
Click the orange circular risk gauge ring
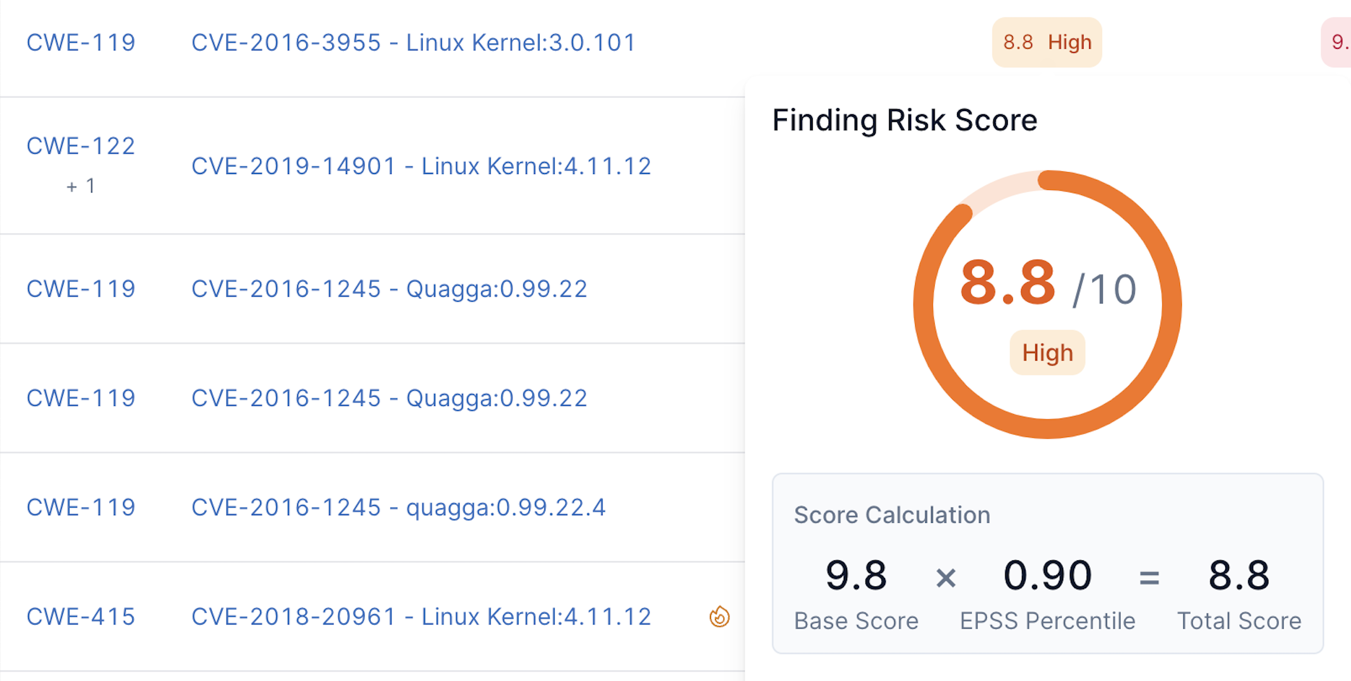1171,305
